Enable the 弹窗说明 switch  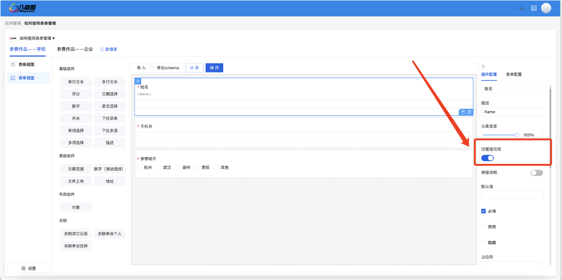[536, 173]
